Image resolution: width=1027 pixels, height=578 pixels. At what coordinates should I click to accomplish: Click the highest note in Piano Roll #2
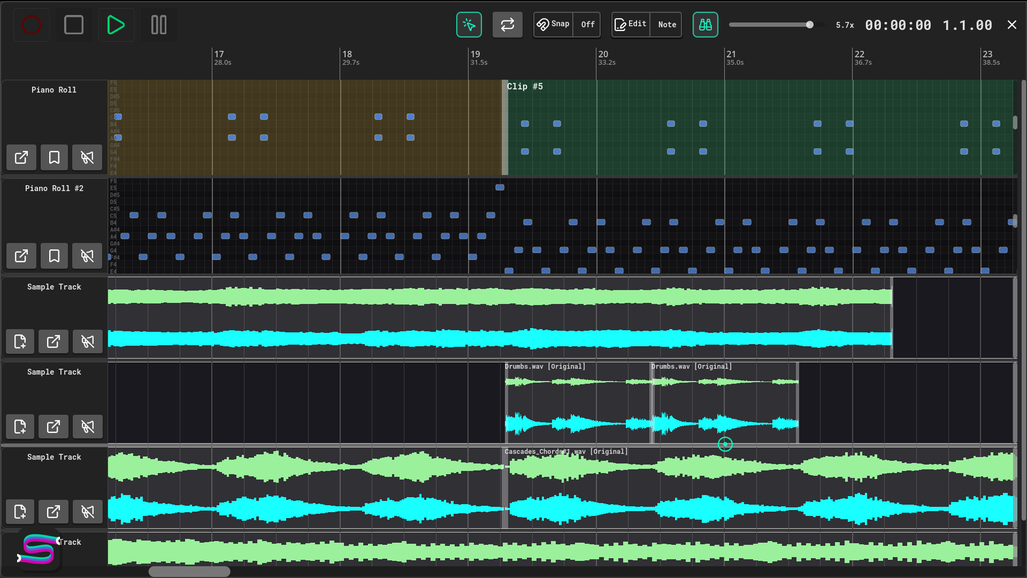pyautogui.click(x=500, y=187)
